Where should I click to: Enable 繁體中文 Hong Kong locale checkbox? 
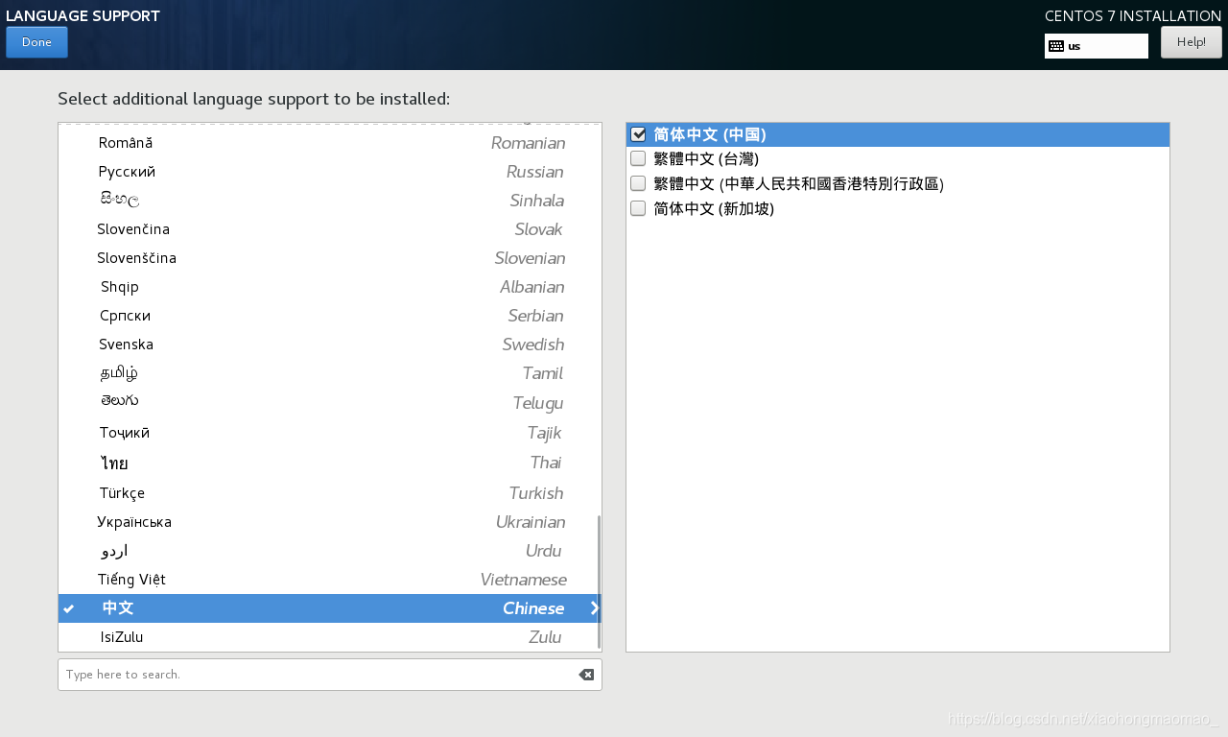(638, 183)
